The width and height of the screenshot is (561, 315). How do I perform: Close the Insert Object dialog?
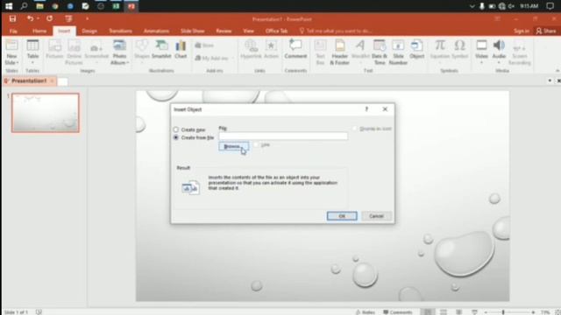[x=385, y=109]
